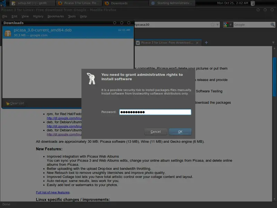Click Clear List in the Downloads window

pos(15,103)
